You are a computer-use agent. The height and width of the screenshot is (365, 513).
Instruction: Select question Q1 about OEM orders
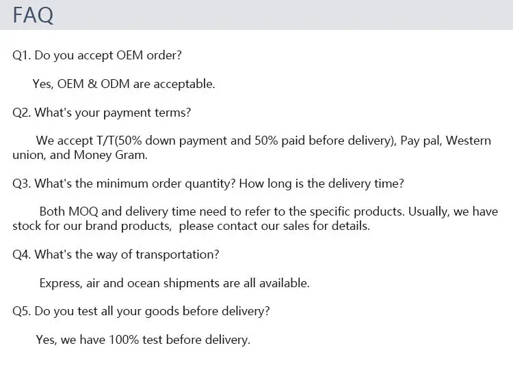97,55
